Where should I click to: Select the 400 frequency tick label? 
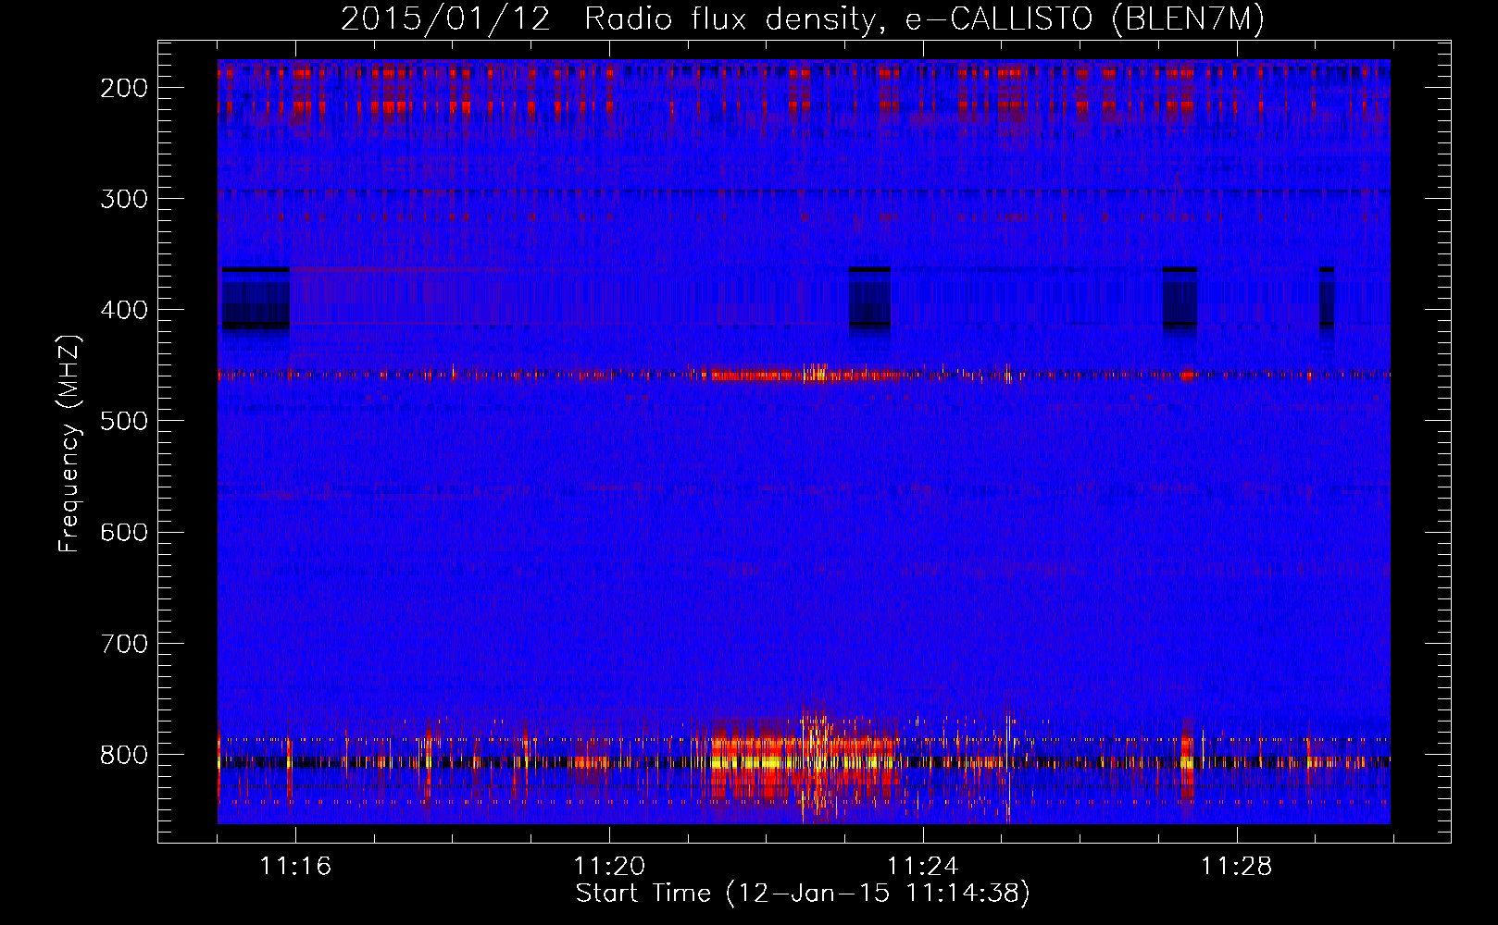tap(123, 310)
